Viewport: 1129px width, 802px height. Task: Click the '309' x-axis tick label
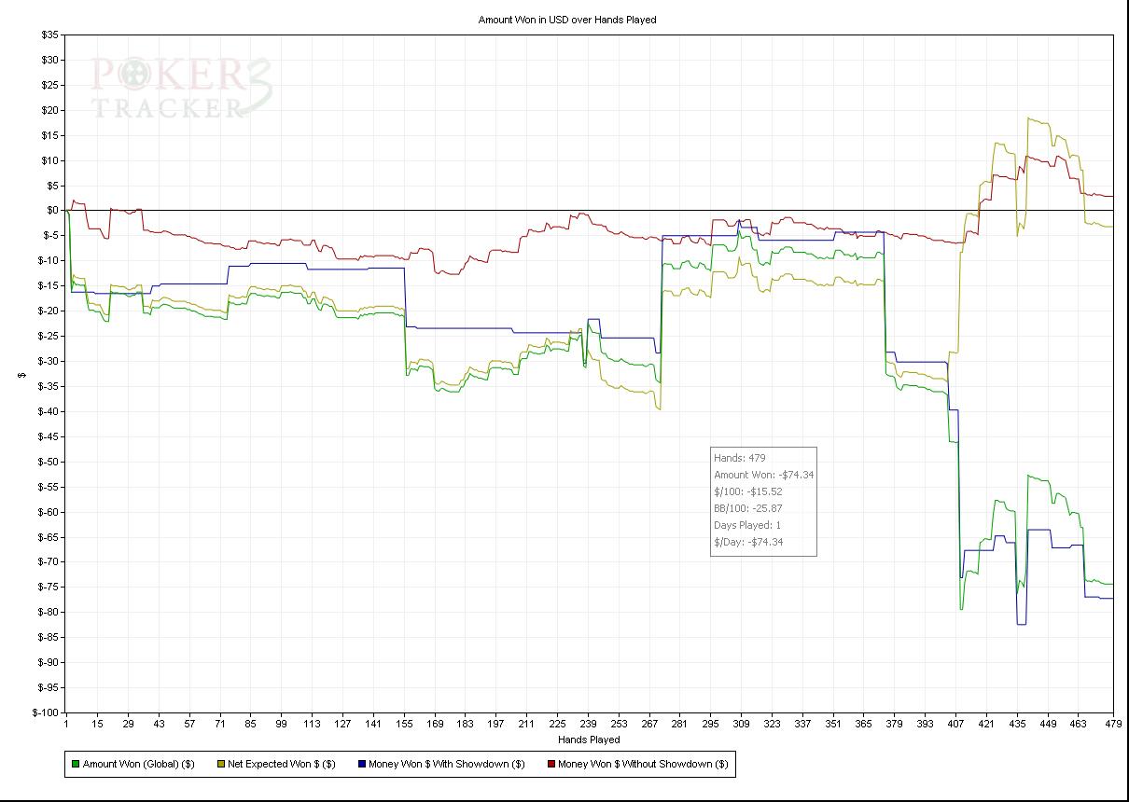click(x=742, y=724)
